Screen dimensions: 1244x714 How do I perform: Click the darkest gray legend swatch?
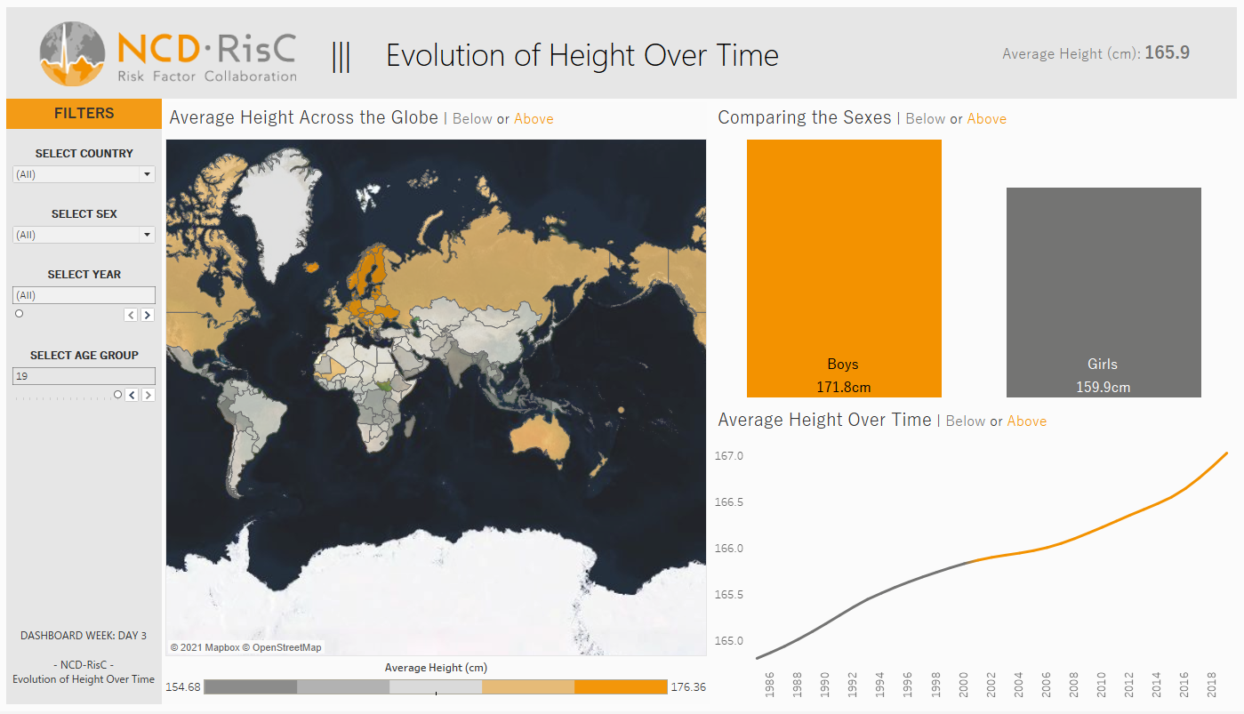251,686
